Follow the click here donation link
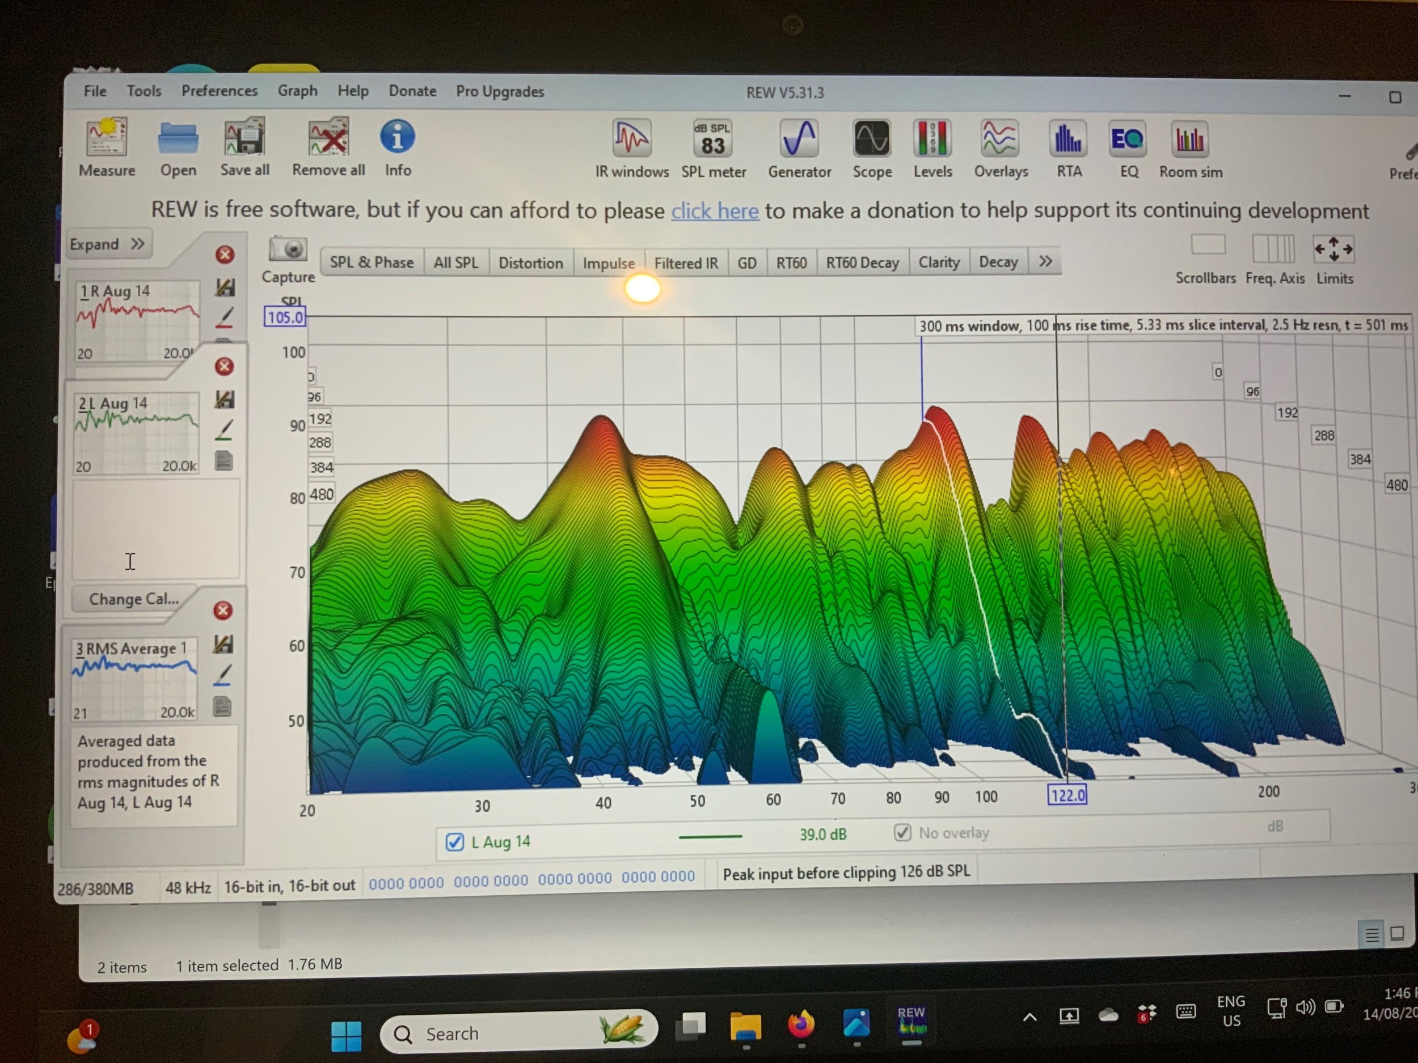Viewport: 1418px width, 1063px height. [715, 211]
